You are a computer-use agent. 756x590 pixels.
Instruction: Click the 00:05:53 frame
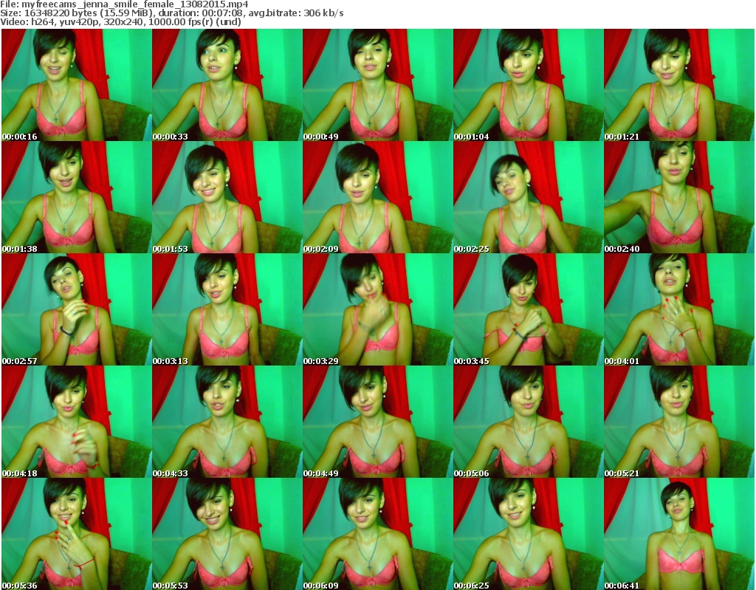coord(227,534)
